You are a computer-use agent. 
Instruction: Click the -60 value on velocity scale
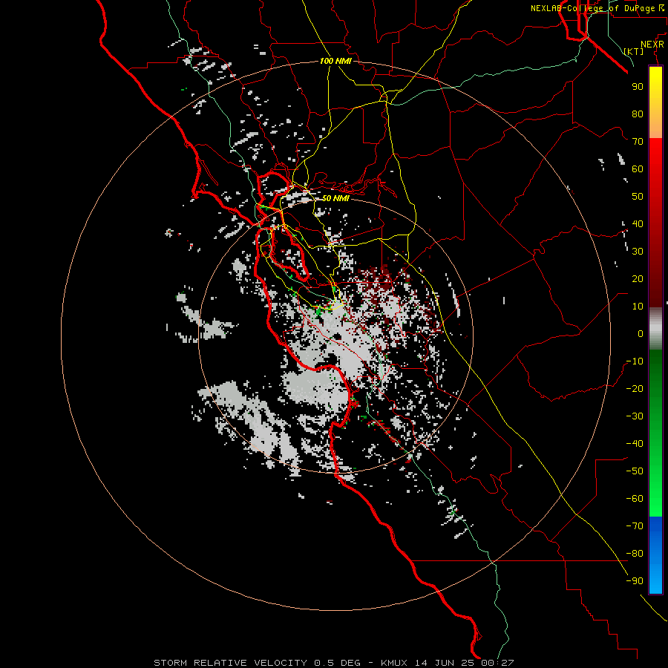[x=635, y=499]
